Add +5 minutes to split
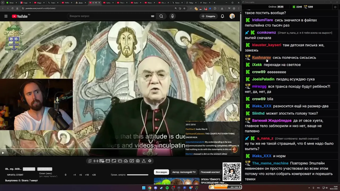This screenshot has width=340, height=191. point(80,175)
